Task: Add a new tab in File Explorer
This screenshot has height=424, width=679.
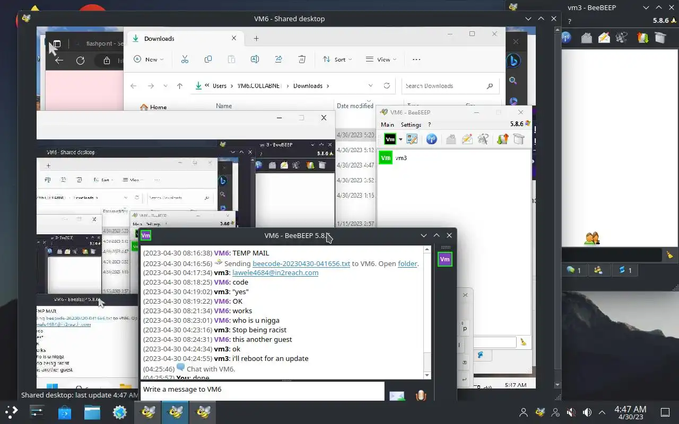Action: (x=256, y=38)
